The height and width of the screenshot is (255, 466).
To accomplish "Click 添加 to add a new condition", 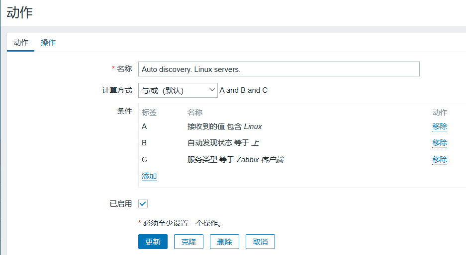I will click(x=149, y=176).
